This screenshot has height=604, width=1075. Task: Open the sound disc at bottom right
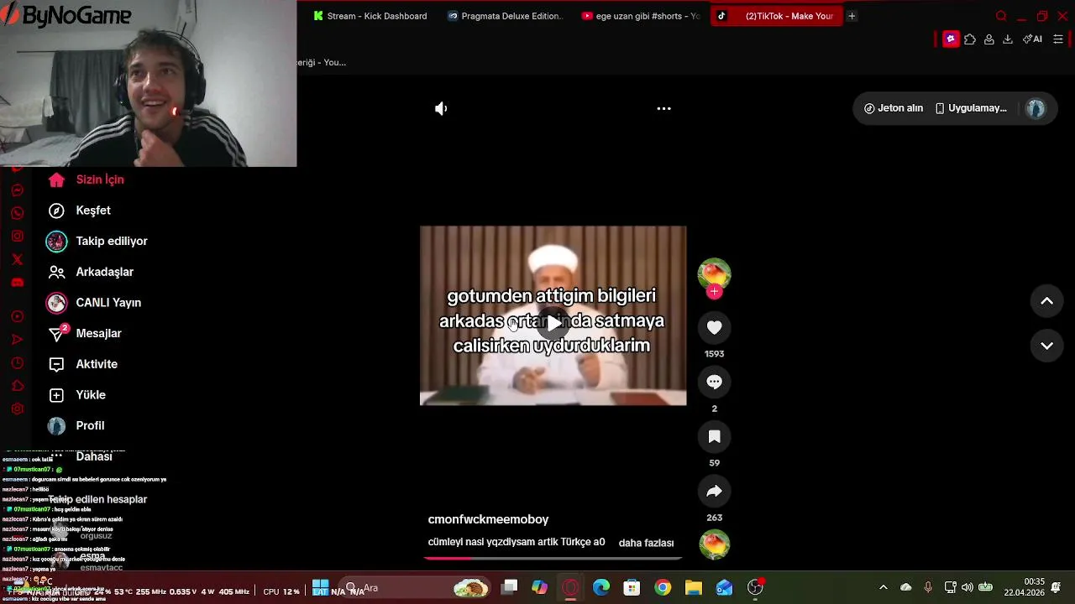pos(714,545)
